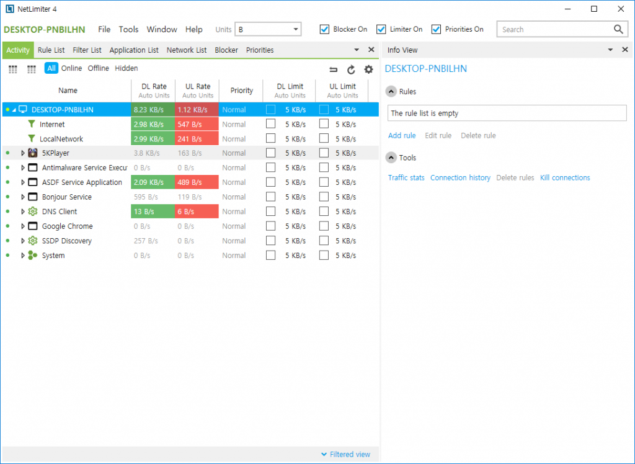Click the Bonjour Service window icon
The image size is (635, 464).
click(33, 197)
